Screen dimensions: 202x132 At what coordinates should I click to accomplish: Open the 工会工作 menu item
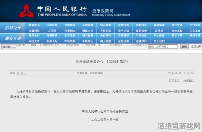point(195,31)
